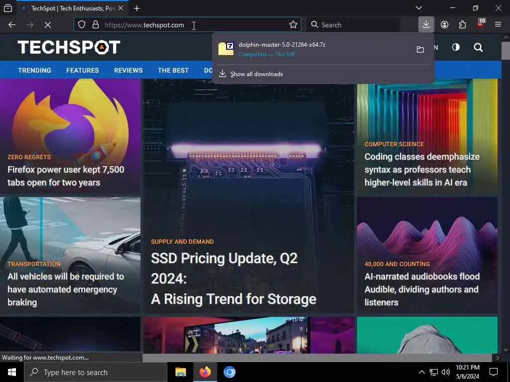Viewport: 510px width, 382px height.
Task: Click the COMPUTER SCIENCE category label
Action: point(394,144)
